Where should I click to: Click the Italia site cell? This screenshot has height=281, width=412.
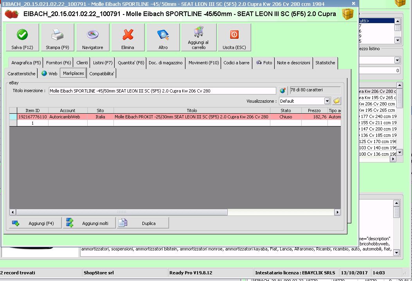(x=101, y=117)
